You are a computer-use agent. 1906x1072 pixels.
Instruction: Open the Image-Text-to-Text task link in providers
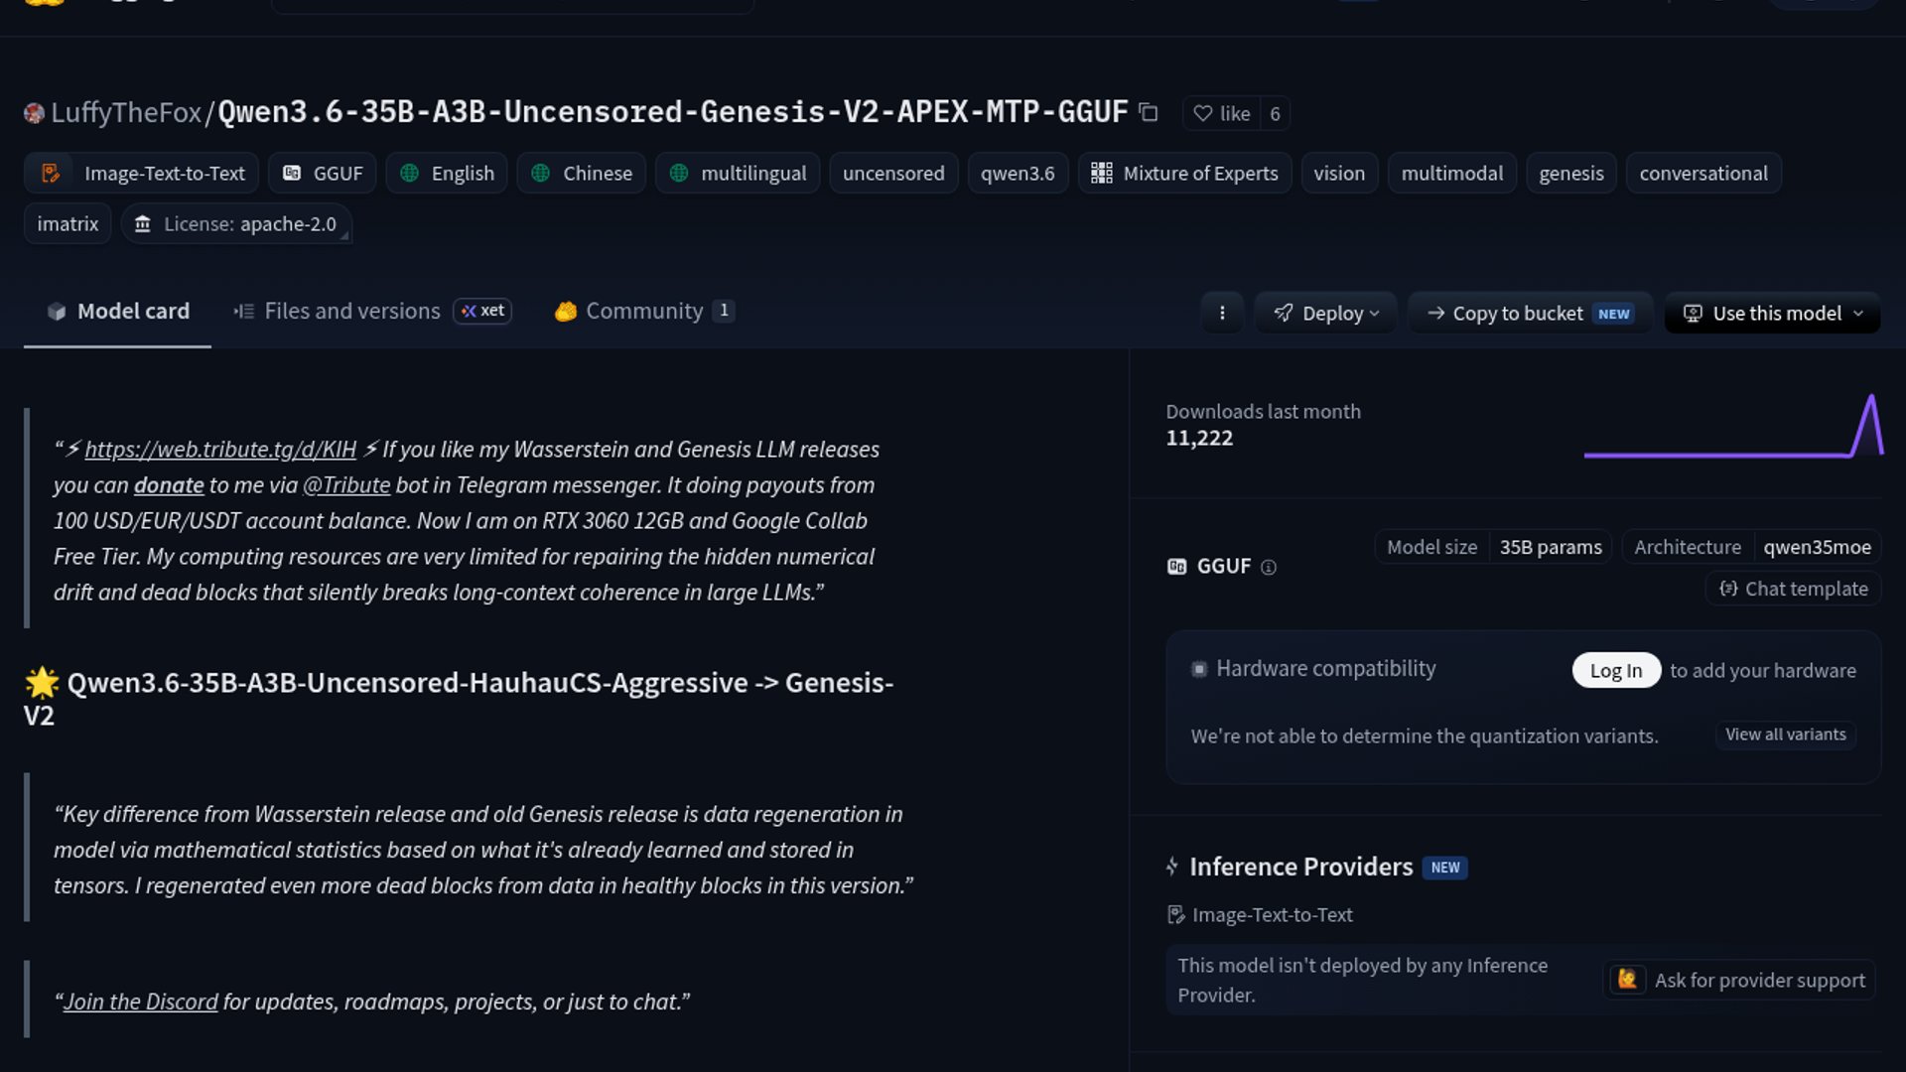1261,914
